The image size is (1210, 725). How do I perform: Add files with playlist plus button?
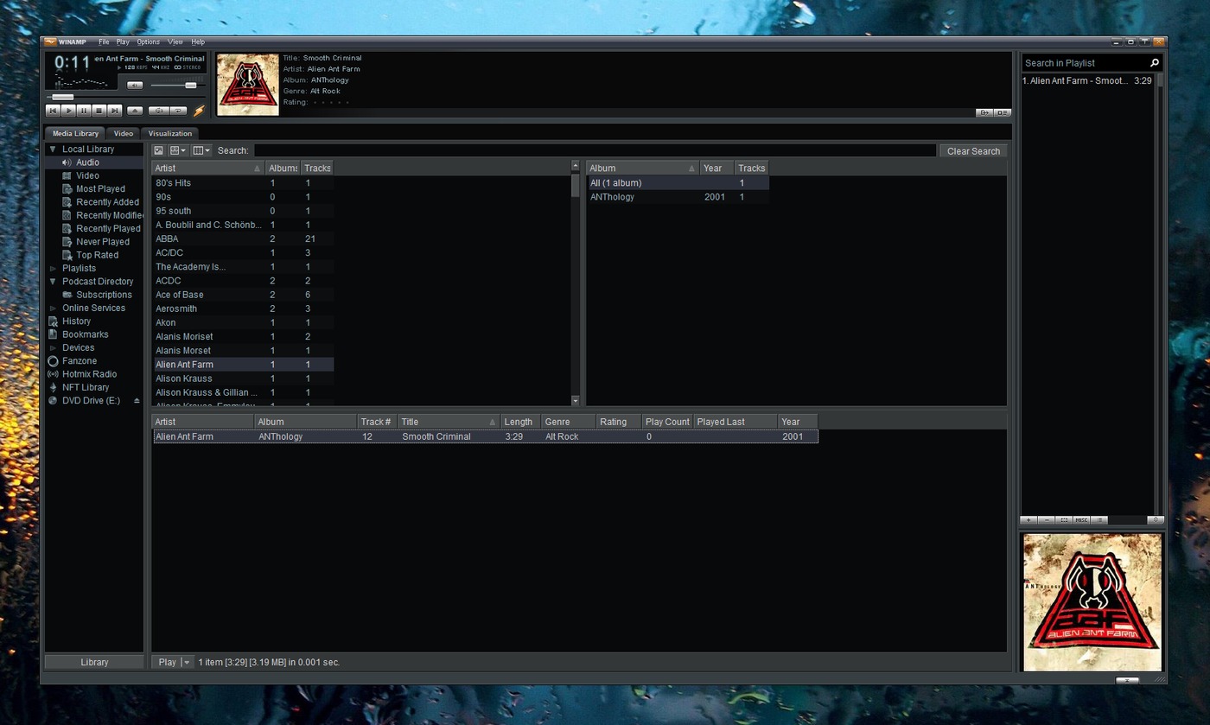[x=1028, y=520]
